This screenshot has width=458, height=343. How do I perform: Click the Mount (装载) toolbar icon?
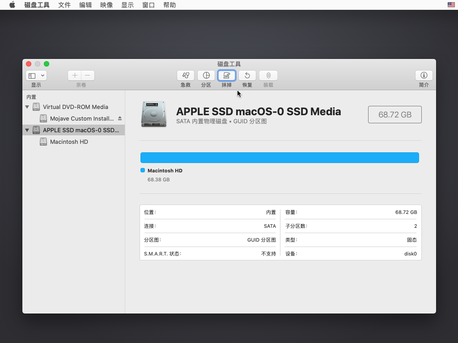[x=268, y=75]
